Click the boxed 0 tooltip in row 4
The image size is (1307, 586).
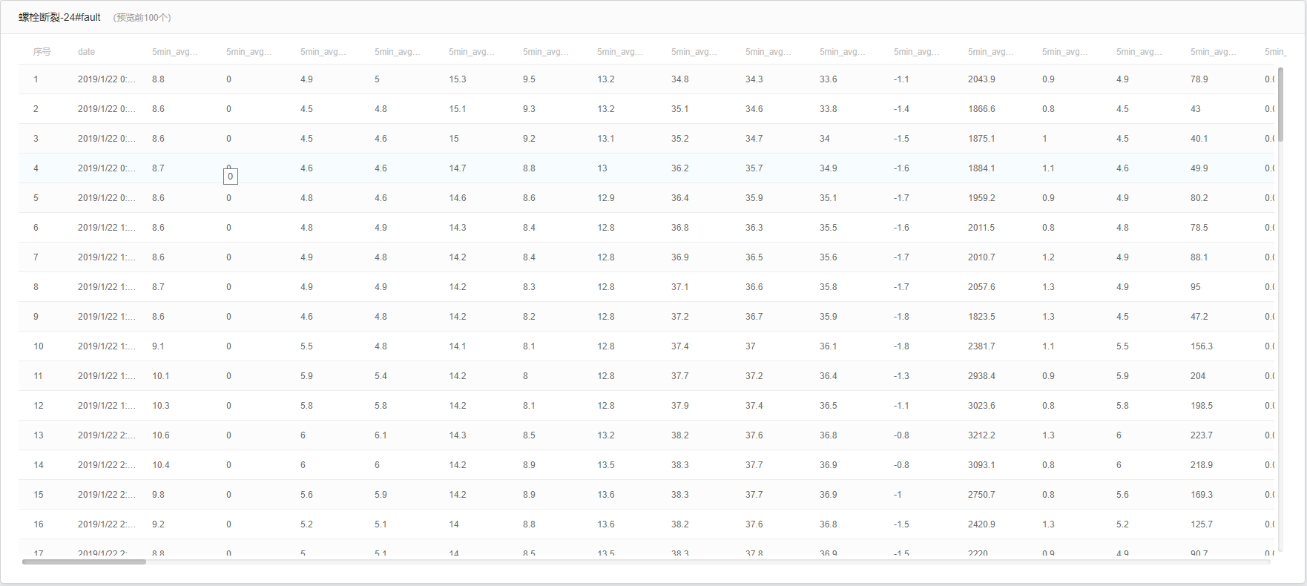(x=231, y=177)
